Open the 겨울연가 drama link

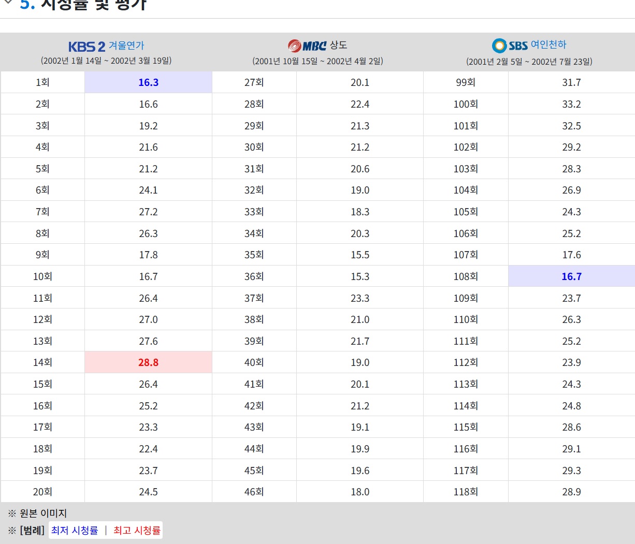(126, 46)
